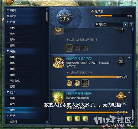The image size is (138, 129).
Task: Click the 持续不断地注入内力 achievement icon
Action: point(59,62)
